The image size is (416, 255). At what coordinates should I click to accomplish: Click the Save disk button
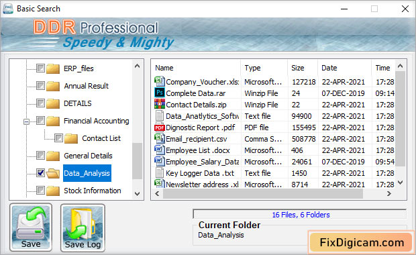coord(31,227)
